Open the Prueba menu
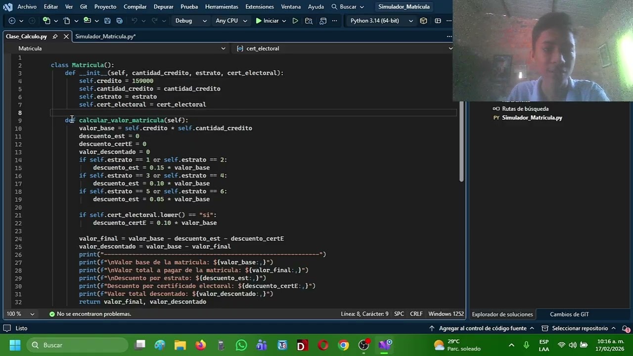Viewport: 633px width, 356px height. coord(189,6)
